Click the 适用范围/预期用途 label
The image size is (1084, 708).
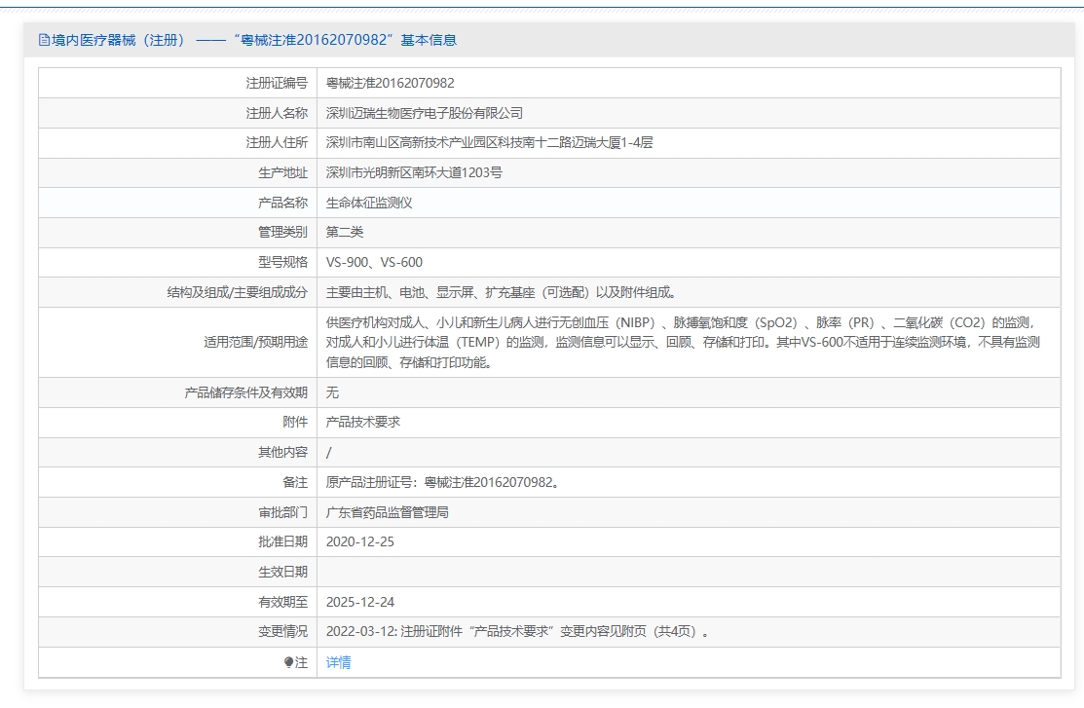point(256,342)
